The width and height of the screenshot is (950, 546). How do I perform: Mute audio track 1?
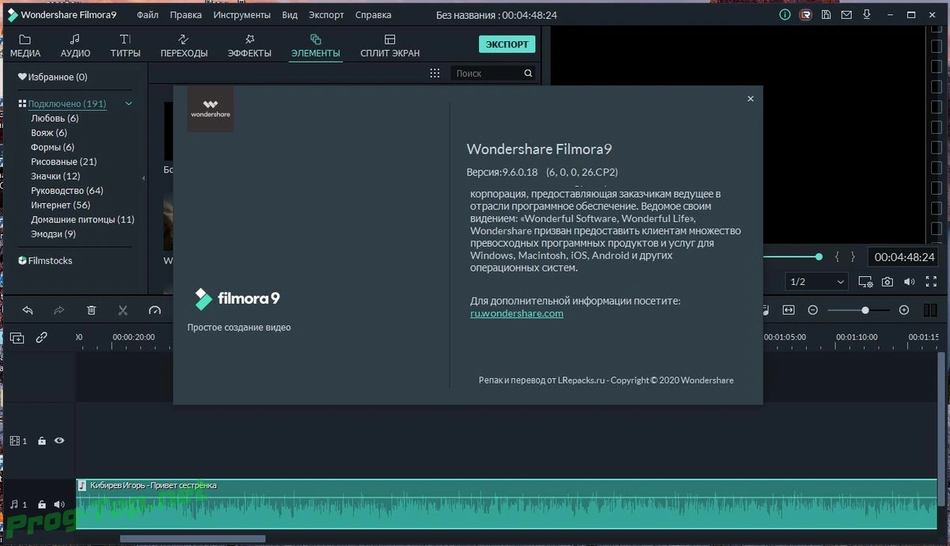(x=59, y=504)
